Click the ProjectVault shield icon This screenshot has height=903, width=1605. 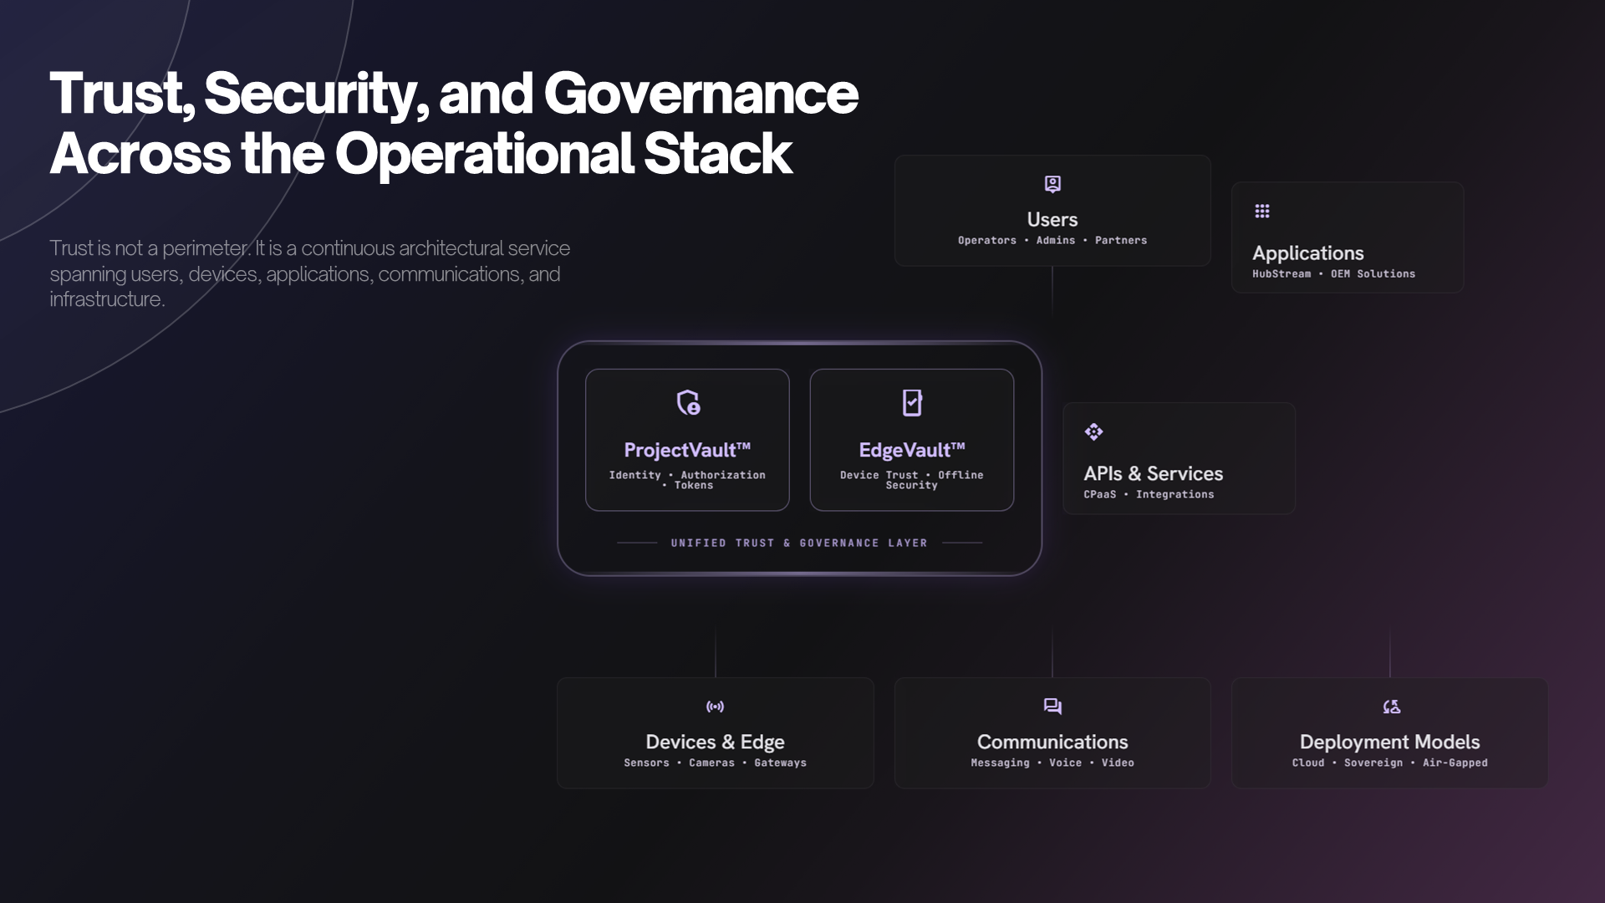688,403
